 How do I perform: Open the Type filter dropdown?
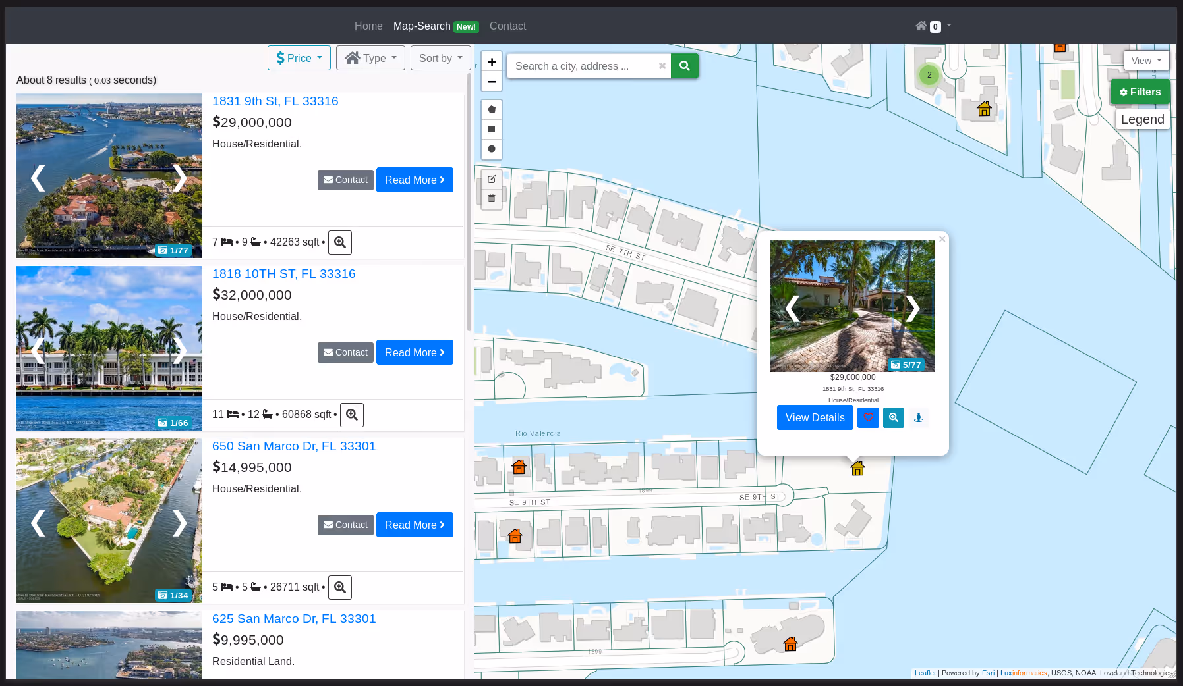[x=370, y=58]
